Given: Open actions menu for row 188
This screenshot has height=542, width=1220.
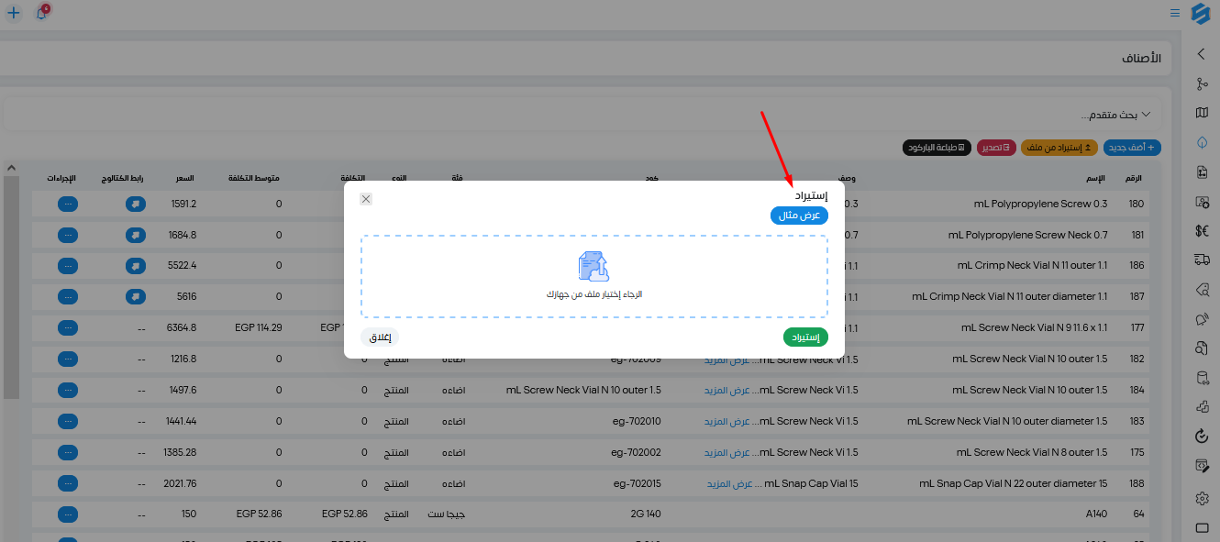Looking at the screenshot, I should pyautogui.click(x=67, y=483).
